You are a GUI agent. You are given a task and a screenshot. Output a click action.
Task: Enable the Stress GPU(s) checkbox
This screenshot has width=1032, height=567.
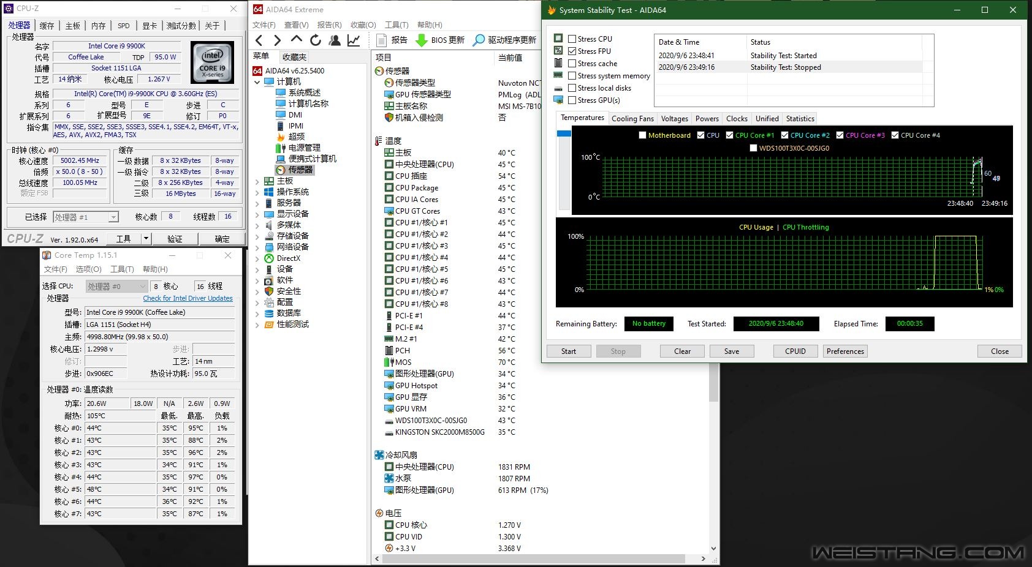[x=572, y=100]
